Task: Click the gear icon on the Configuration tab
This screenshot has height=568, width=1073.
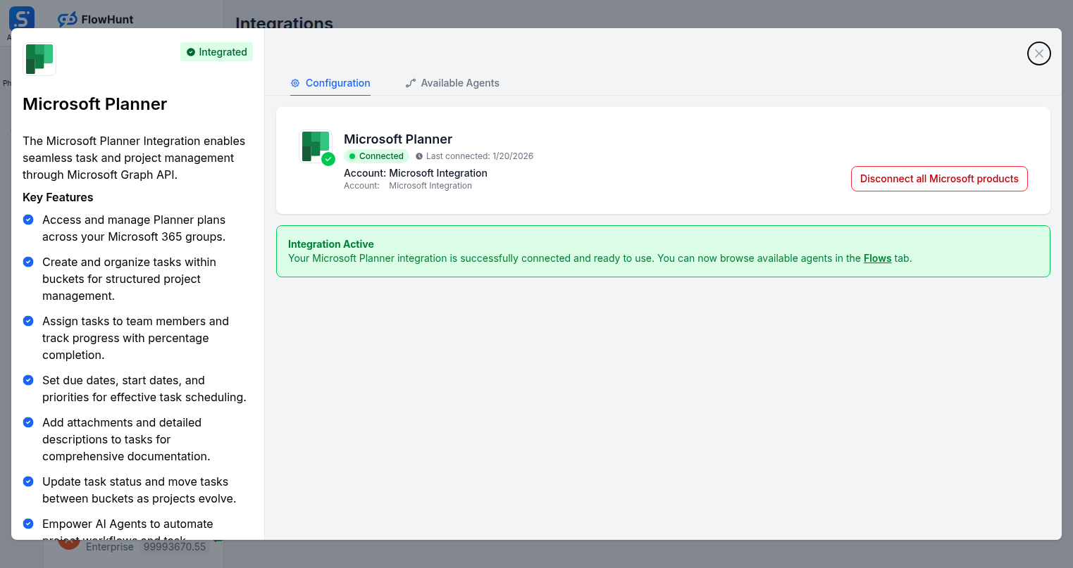Action: pos(294,83)
